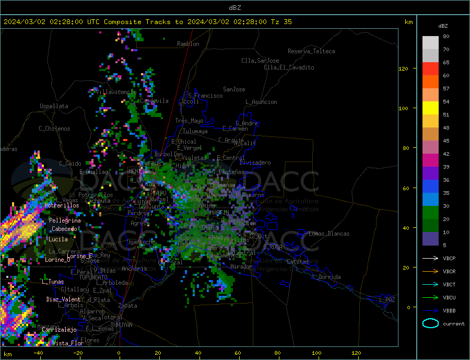Click the 60 tick on bottom km axis
The height and width of the screenshot is (360, 470).
coord(238,353)
